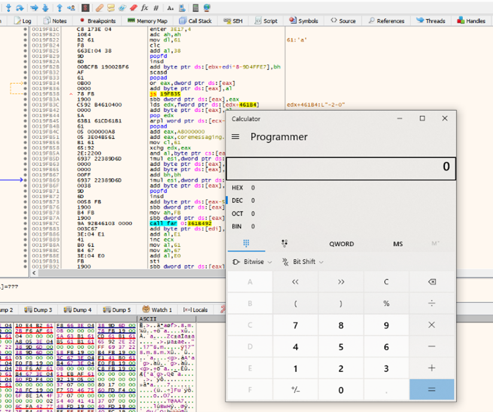Open the Calls phone icon in the toolbar
The width and height of the screenshot is (493, 412).
tap(182, 8)
